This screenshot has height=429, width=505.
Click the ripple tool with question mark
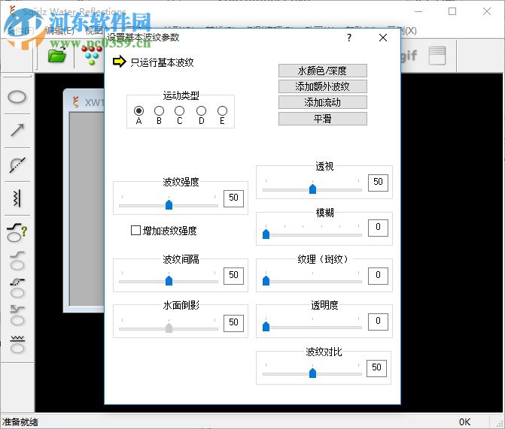click(x=17, y=232)
